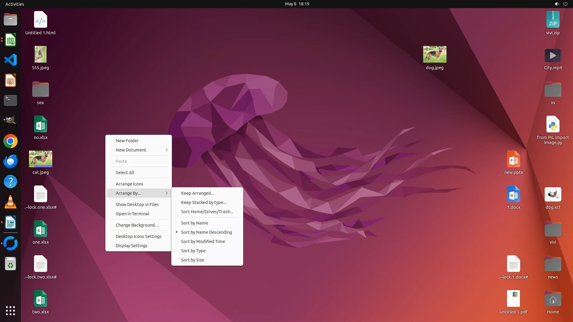
Task: Open clock calendar showing May 8
Action: pos(297,4)
